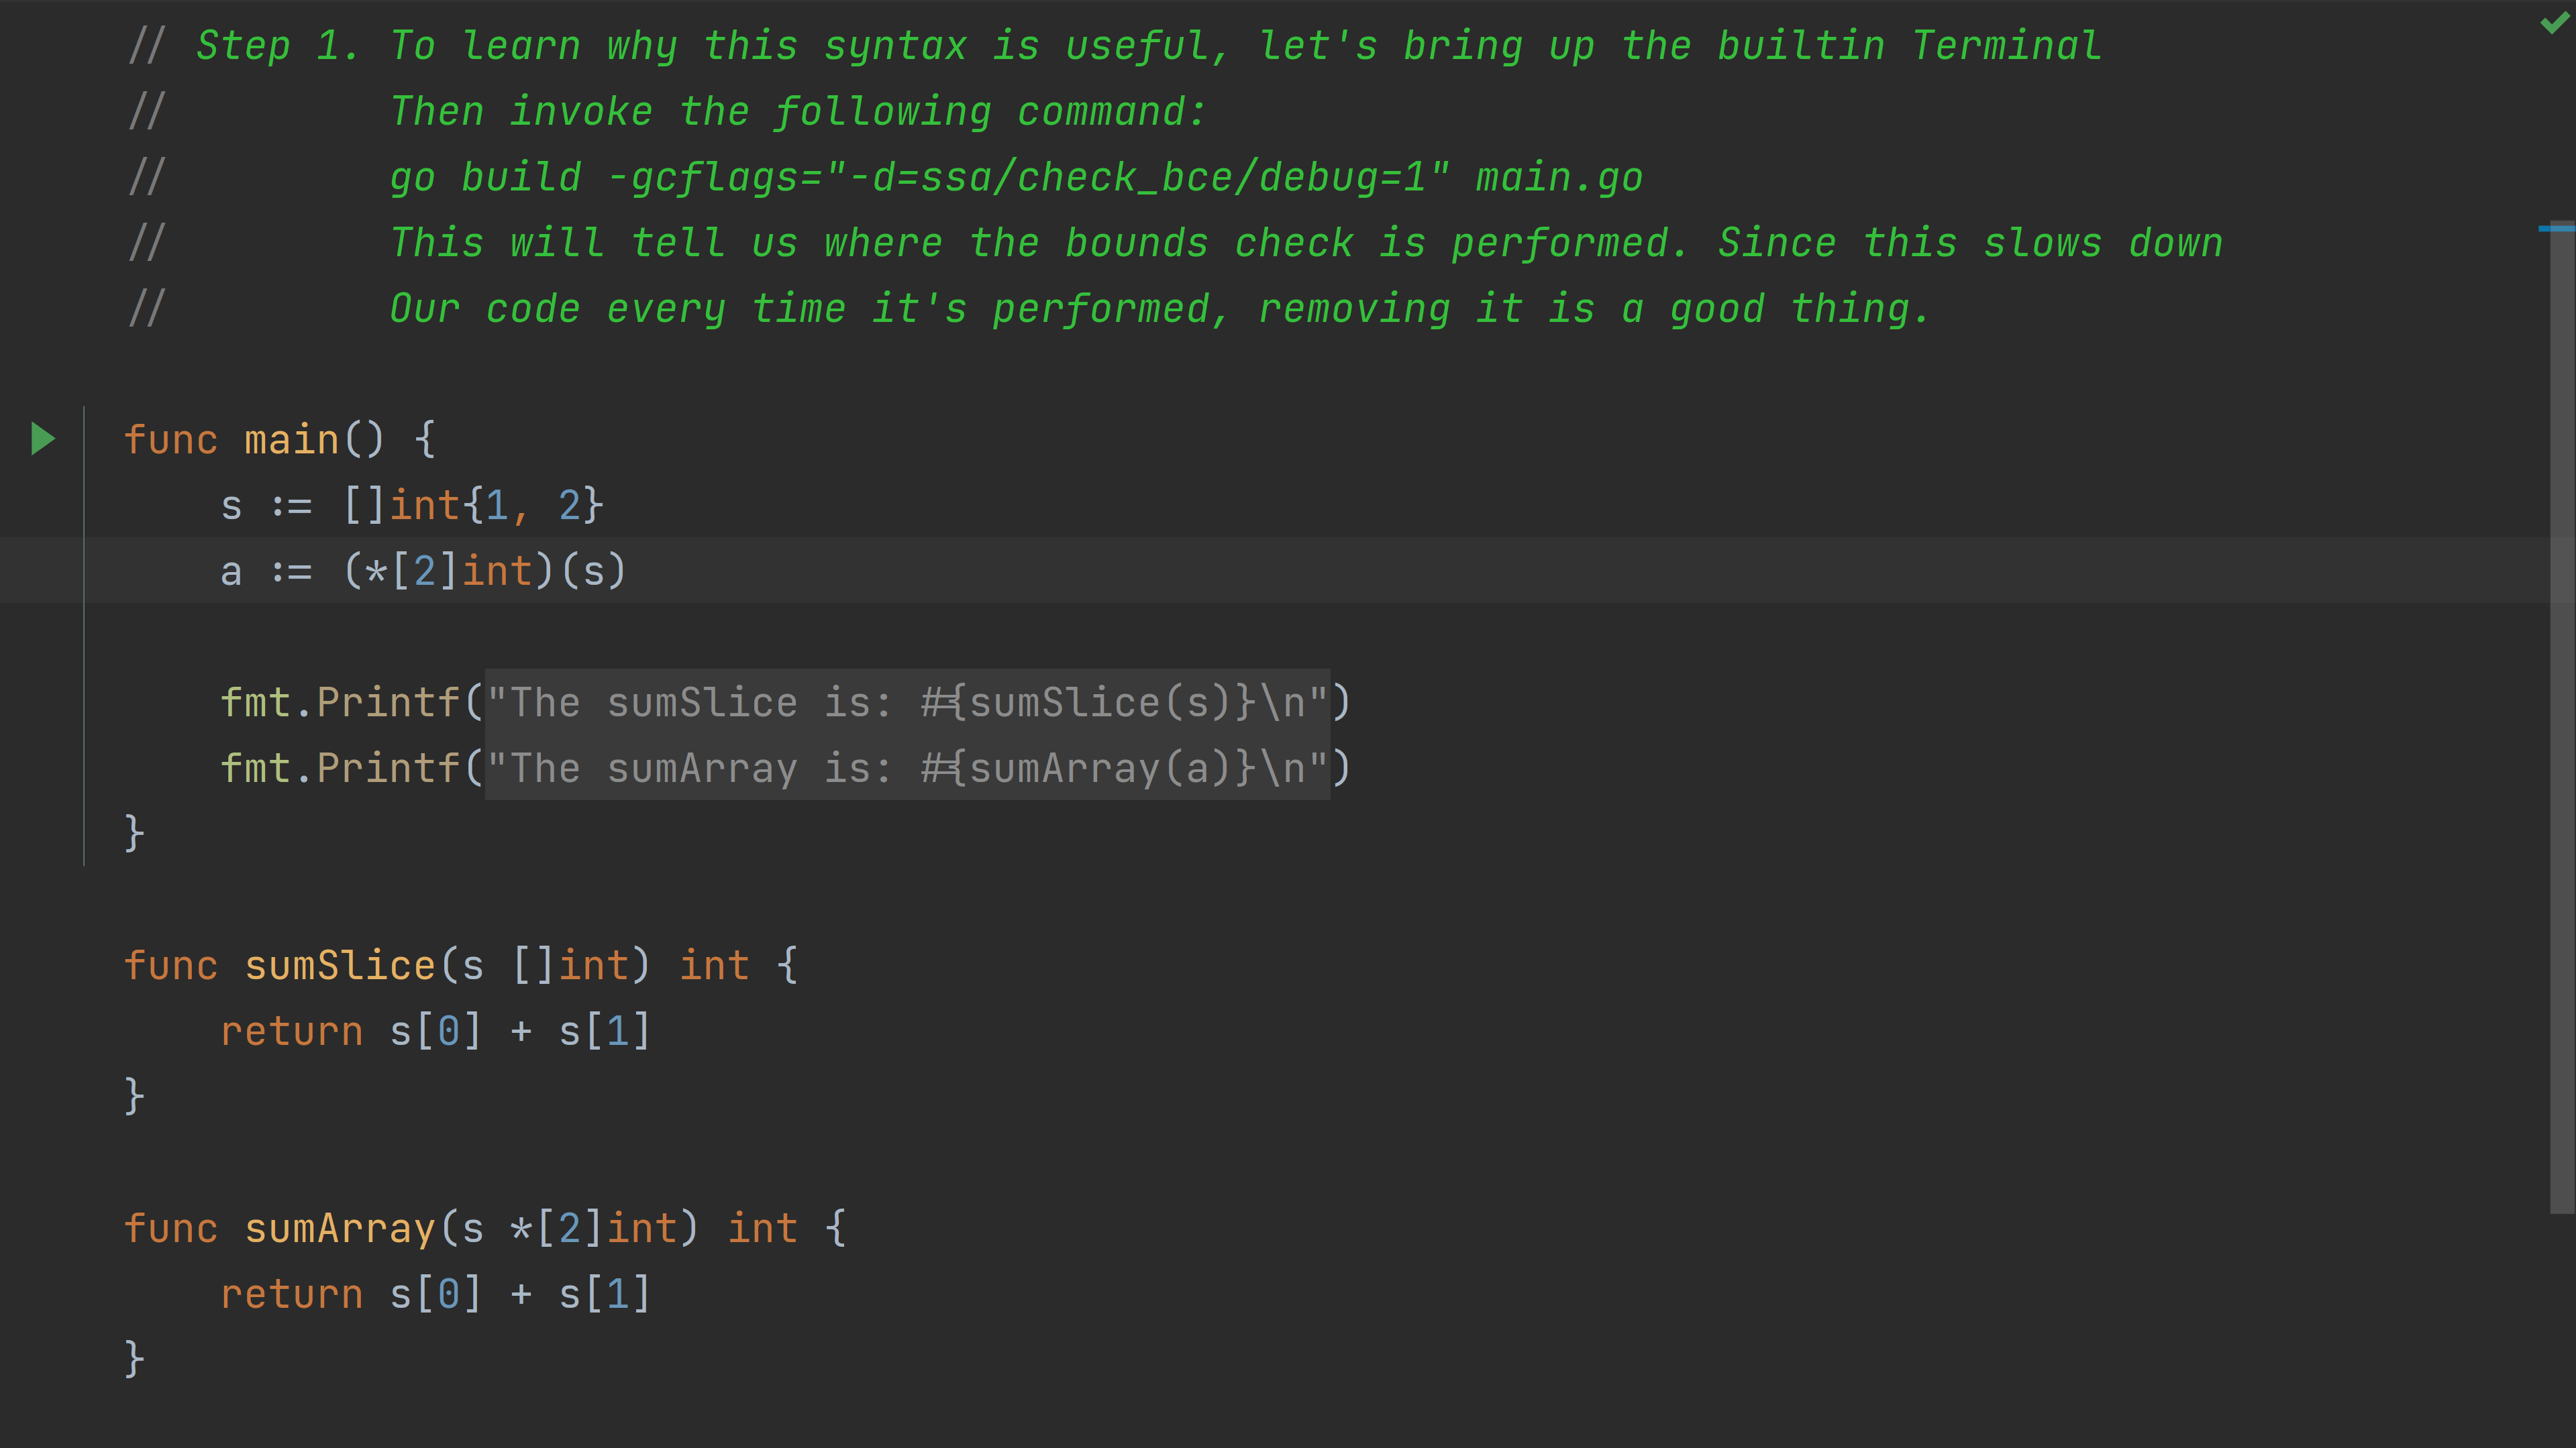
Task: Click the highlighted sumArray format string
Action: point(905,767)
